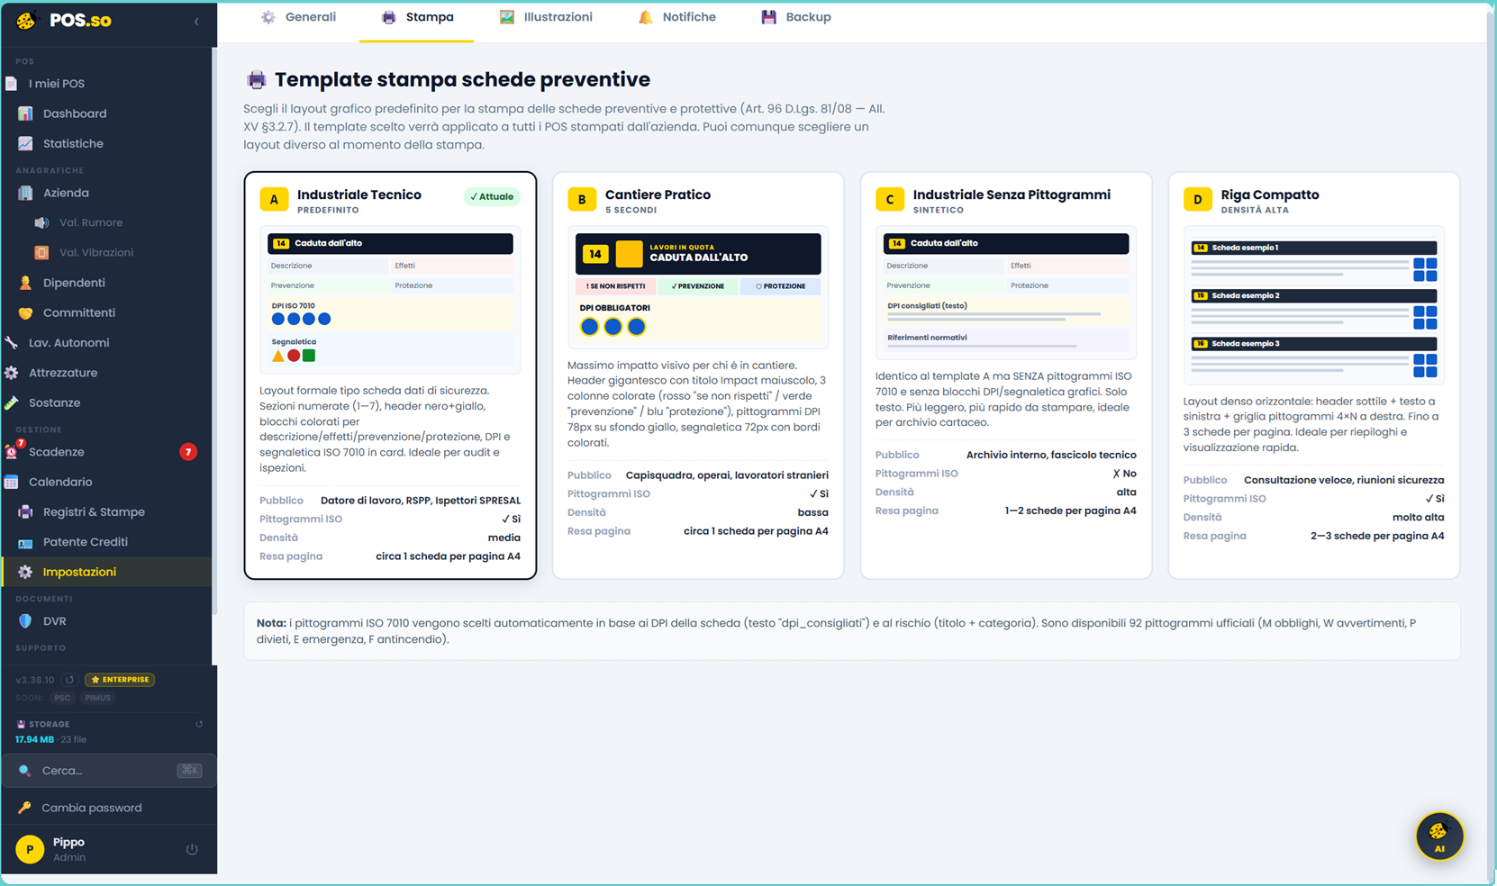Viewport: 1497px width, 886px height.
Task: Click Cambia password key icon
Action: coord(24,808)
